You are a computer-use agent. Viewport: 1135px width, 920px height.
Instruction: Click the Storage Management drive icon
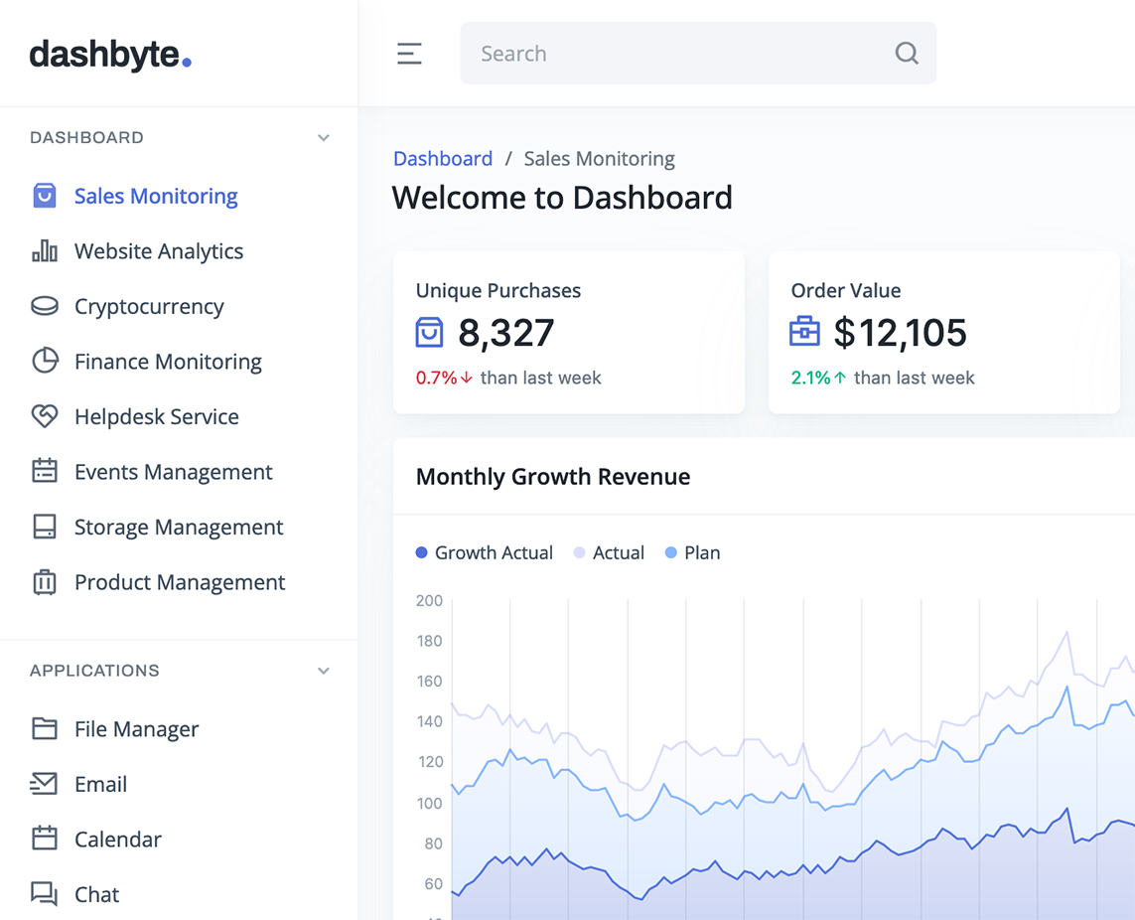click(x=45, y=527)
